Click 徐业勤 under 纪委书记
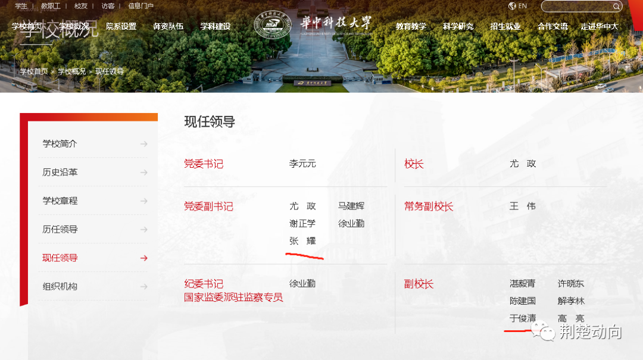The height and width of the screenshot is (360, 643). (302, 283)
